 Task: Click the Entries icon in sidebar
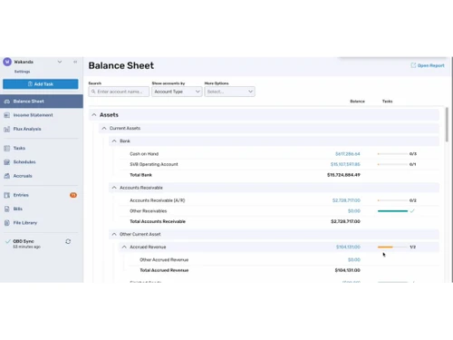tap(7, 195)
